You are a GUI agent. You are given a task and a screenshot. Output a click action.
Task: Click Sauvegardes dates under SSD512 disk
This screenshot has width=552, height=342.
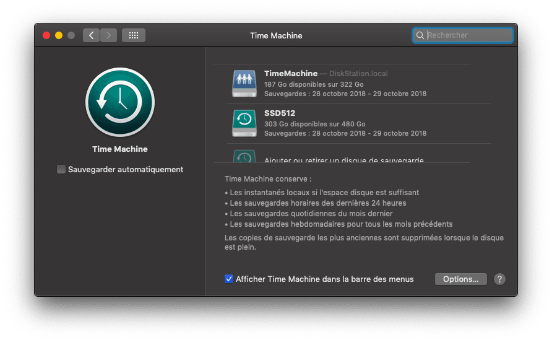pyautogui.click(x=345, y=133)
